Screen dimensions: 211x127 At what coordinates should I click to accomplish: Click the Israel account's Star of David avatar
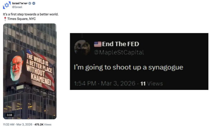tap(7, 5)
